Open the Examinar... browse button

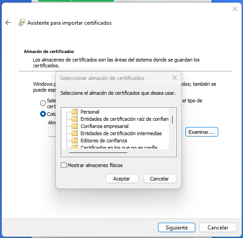coord(202,132)
